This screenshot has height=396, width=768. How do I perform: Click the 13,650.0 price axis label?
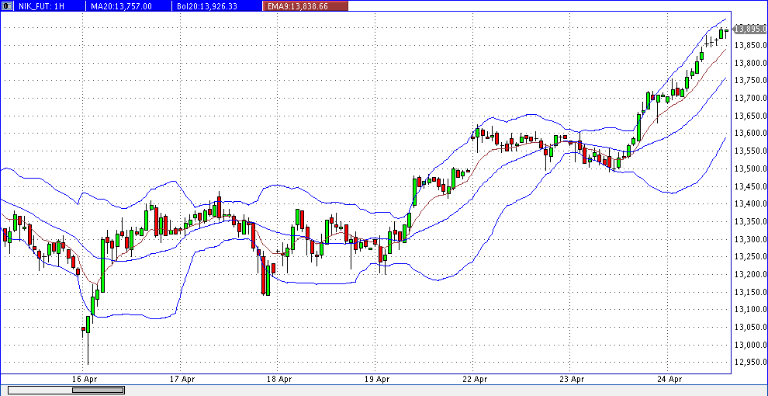point(752,116)
